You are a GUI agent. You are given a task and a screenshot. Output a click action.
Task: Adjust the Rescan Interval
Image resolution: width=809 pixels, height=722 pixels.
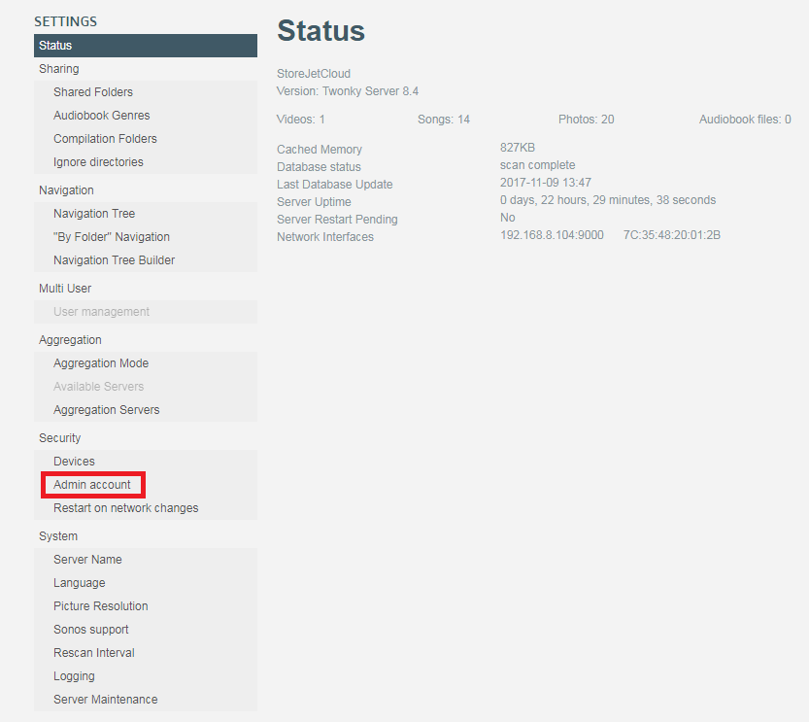93,652
